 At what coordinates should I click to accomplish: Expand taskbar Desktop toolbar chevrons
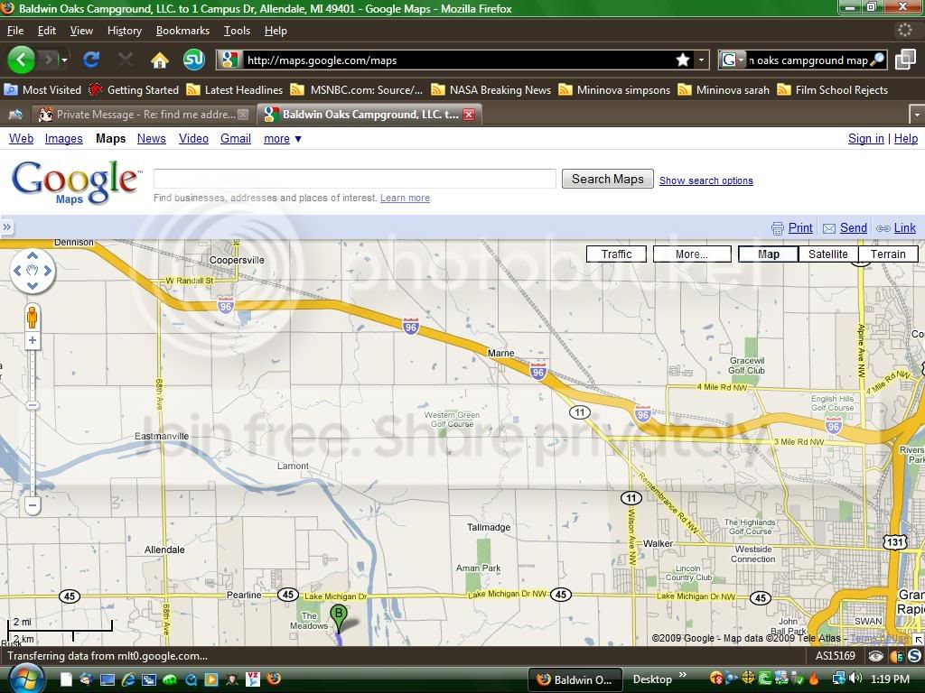pos(683,675)
